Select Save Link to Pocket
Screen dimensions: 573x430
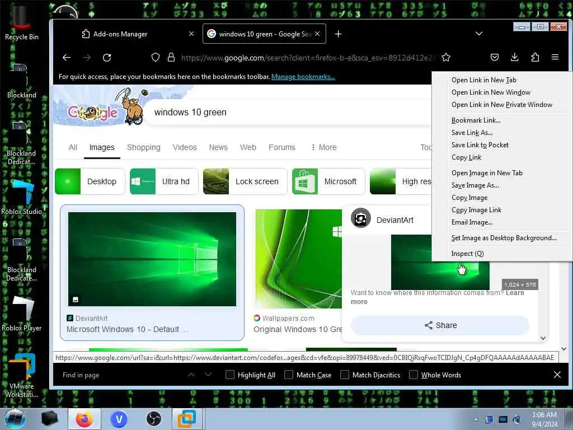click(480, 145)
